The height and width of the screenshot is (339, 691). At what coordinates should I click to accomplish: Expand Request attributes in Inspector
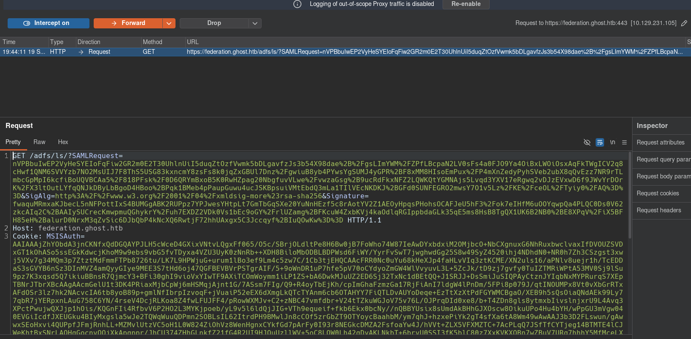[x=661, y=142]
